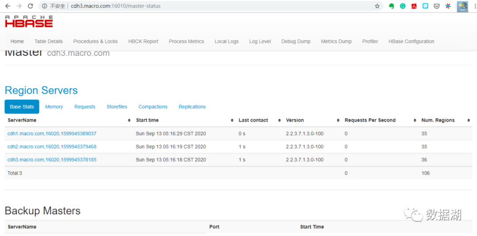Go to Home in navigation bar
The height and width of the screenshot is (236, 477).
17,41
